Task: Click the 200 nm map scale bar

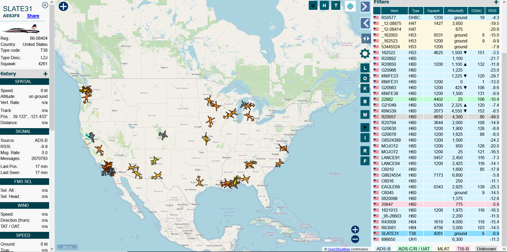Action: coord(67,247)
